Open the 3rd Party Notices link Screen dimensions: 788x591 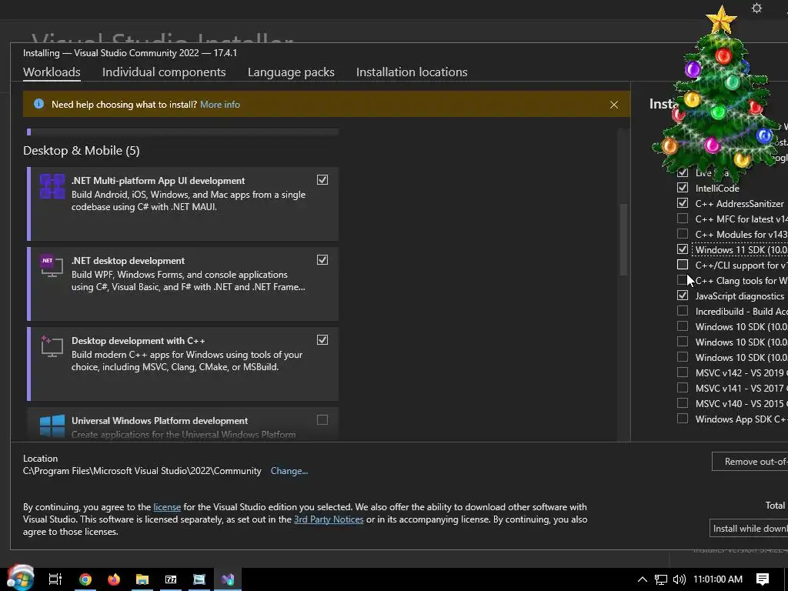click(329, 519)
